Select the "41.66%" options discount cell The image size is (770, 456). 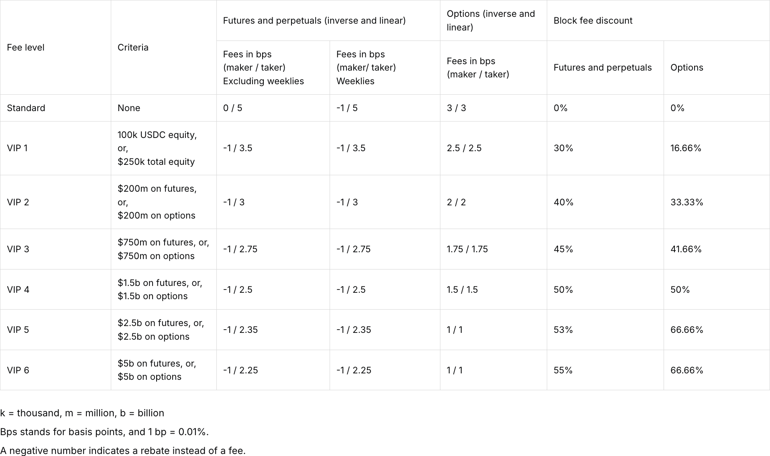[x=686, y=249]
